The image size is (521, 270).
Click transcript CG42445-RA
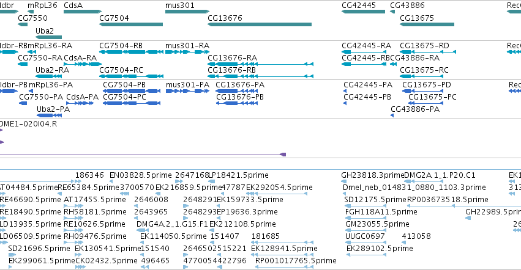click(x=366, y=46)
